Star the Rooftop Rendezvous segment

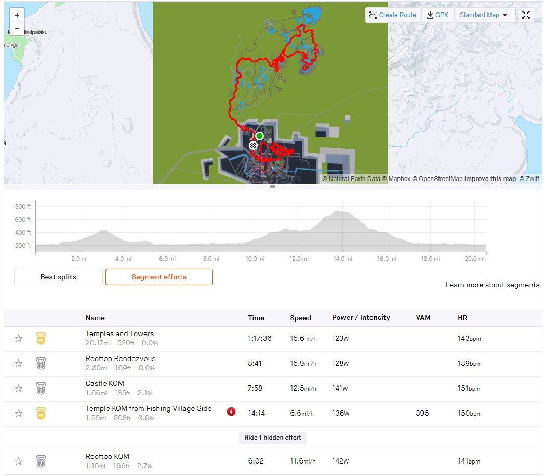19,363
